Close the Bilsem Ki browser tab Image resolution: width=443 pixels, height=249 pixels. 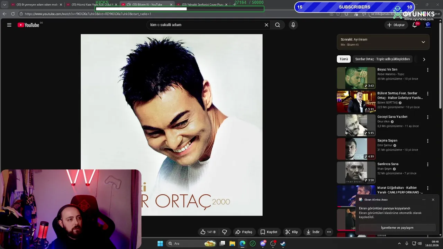(171, 4)
